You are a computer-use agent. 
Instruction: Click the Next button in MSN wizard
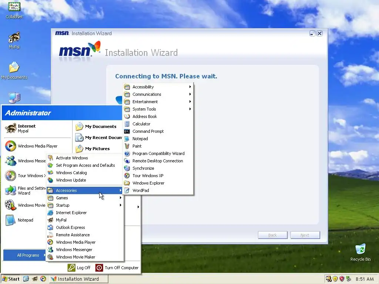(305, 235)
